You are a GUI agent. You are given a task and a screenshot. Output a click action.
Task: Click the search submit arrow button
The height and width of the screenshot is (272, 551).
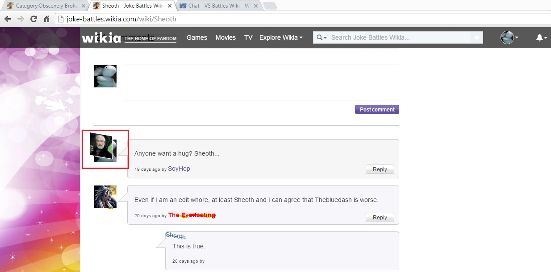(x=477, y=38)
